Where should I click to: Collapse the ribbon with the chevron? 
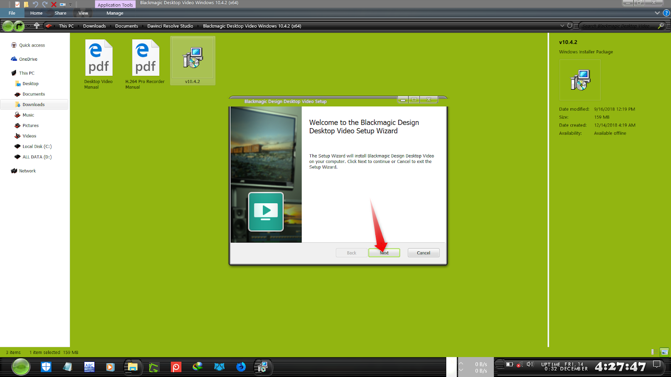pyautogui.click(x=657, y=13)
